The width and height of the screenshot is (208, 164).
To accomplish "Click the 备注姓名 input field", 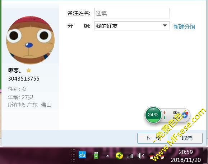I will click(132, 13).
